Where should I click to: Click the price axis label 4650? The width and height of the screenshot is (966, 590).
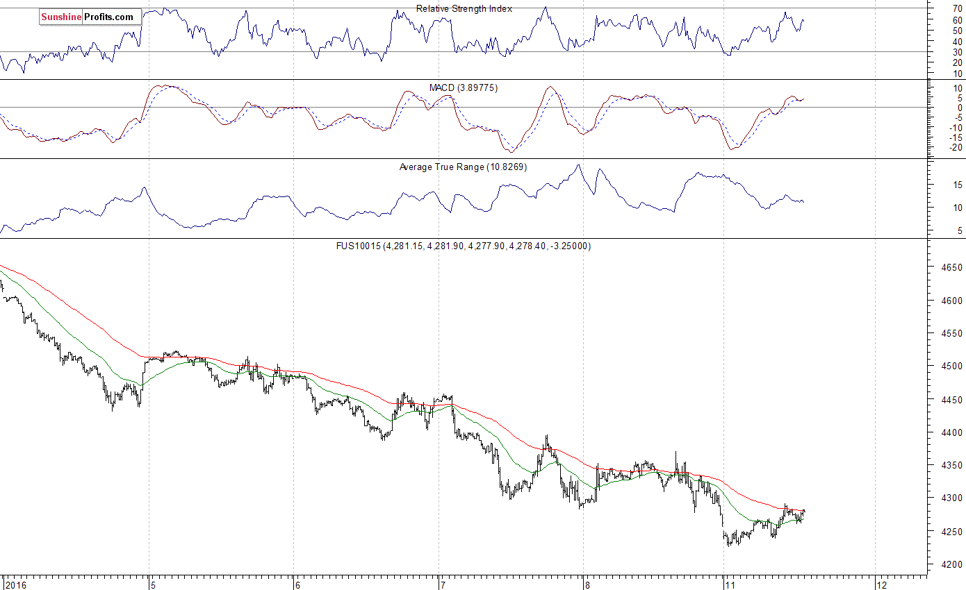tap(952, 268)
